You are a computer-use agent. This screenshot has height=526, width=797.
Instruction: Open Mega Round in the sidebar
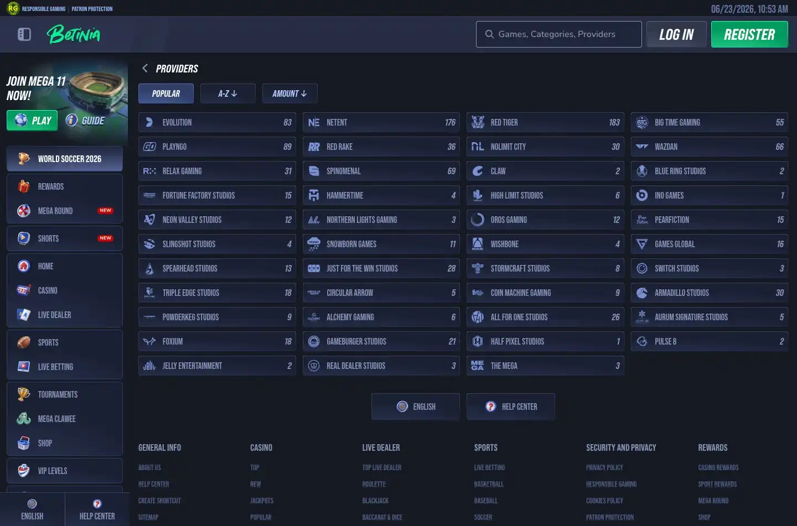click(x=65, y=211)
